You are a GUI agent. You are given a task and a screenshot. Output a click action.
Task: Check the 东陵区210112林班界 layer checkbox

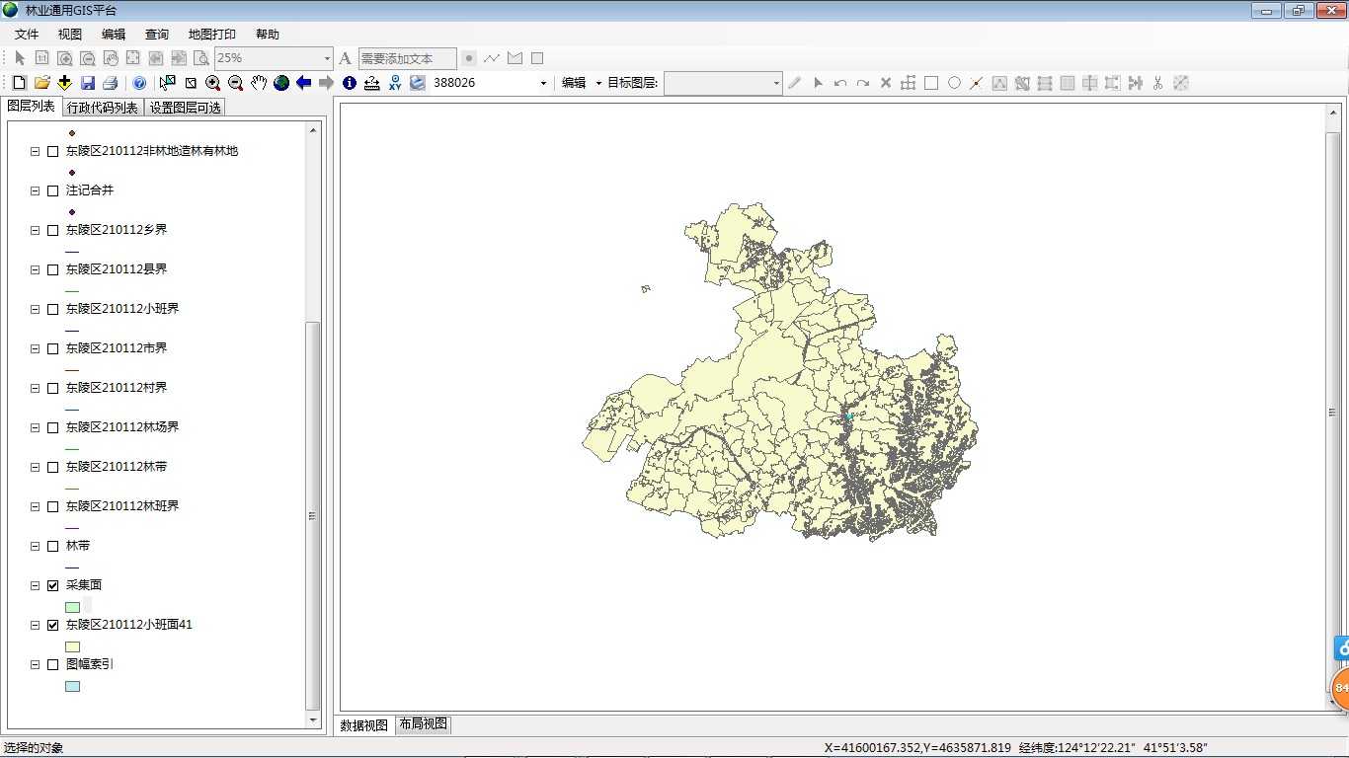[x=53, y=506]
